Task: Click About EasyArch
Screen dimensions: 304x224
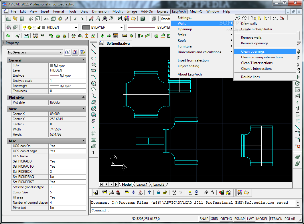Action: (x=202, y=74)
